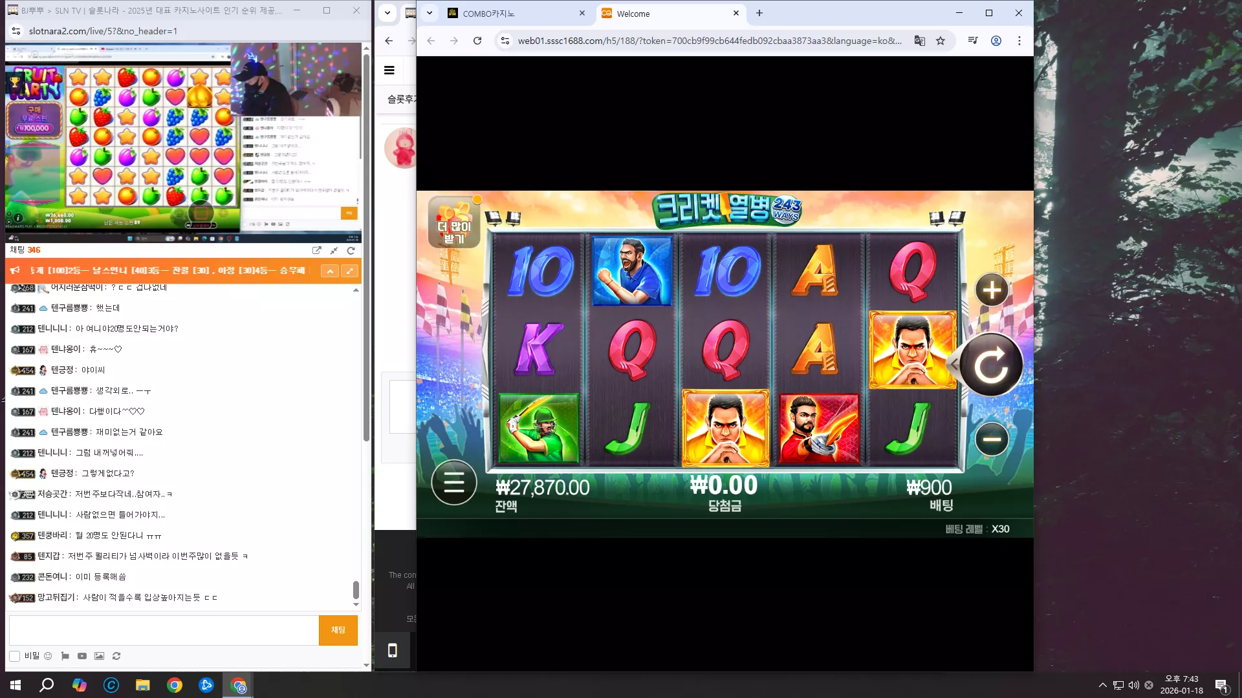Open the Windows Start menu
Viewport: 1242px width, 698px height.
pos(16,685)
